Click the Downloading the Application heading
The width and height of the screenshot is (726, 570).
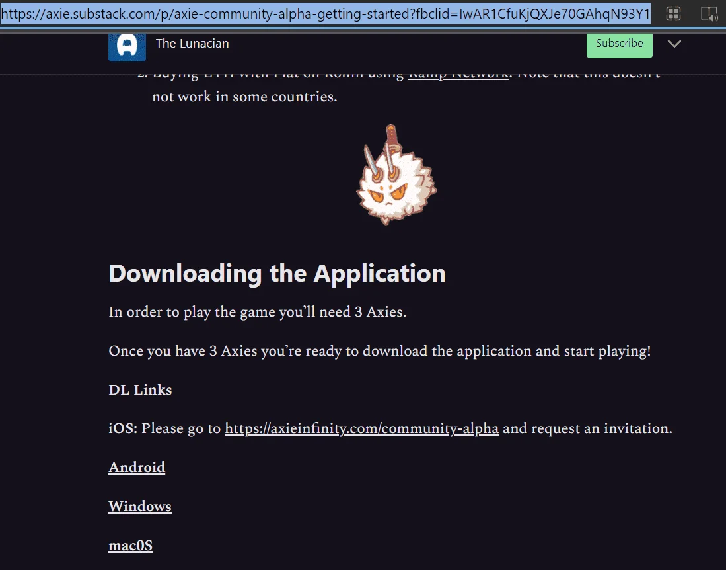click(x=277, y=273)
